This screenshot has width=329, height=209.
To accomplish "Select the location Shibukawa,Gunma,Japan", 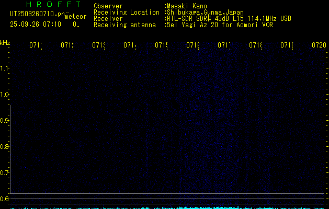I will pyautogui.click(x=205, y=13).
